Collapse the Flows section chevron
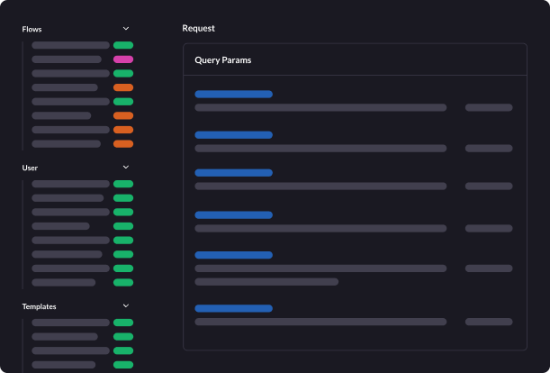This screenshot has height=373, width=550. point(126,29)
